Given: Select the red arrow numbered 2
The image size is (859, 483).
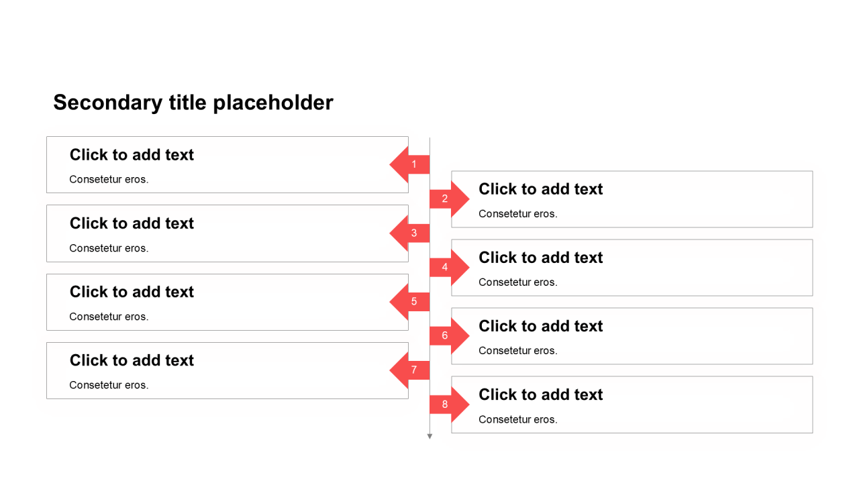Looking at the screenshot, I should point(448,199).
